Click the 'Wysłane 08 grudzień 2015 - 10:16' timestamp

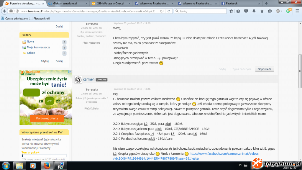click(x=132, y=89)
